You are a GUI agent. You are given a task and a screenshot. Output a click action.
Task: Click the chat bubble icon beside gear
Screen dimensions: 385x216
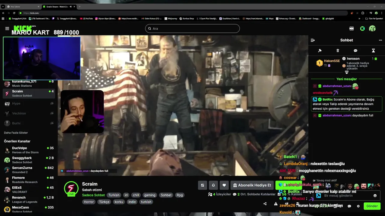(349, 206)
